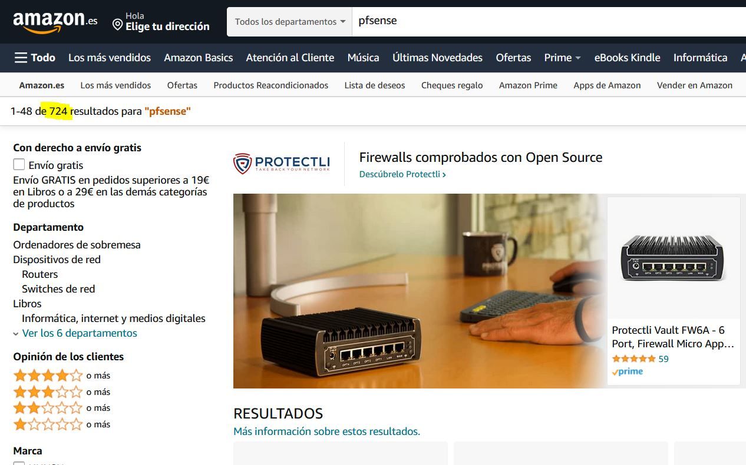Viewport: 746px width, 465px height.
Task: Open Protectli Vault FW6A product thumbnail
Action: click(x=674, y=258)
